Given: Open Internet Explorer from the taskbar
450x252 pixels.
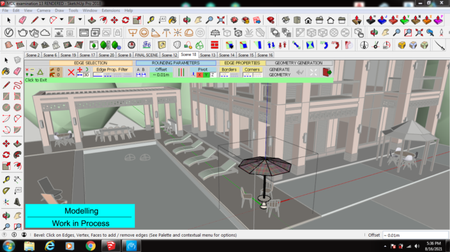Looking at the screenshot, I should coord(50,246).
